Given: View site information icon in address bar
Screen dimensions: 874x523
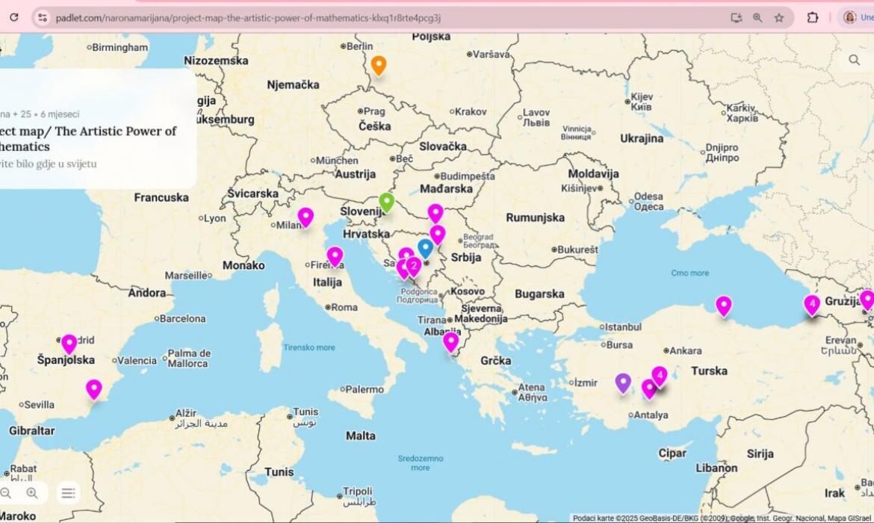Looking at the screenshot, I should 43,17.
